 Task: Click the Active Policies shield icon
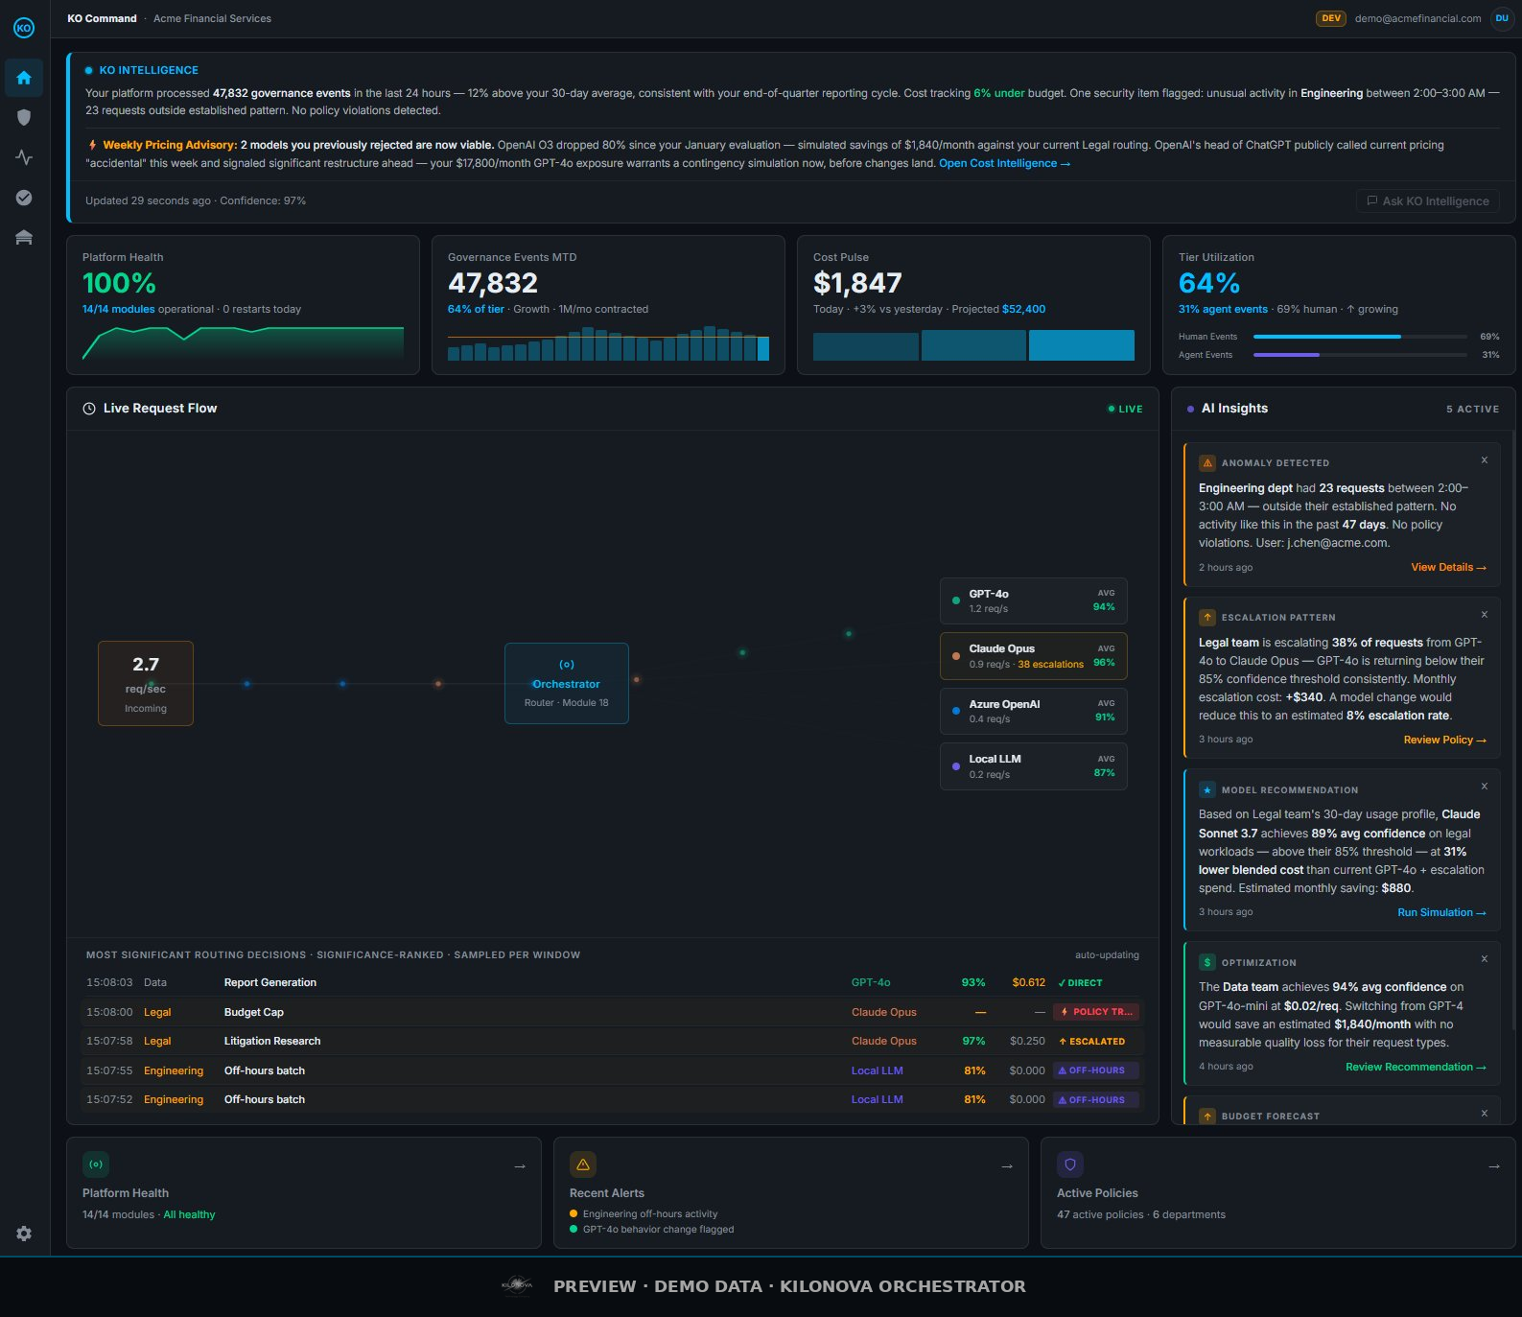point(1070,1164)
